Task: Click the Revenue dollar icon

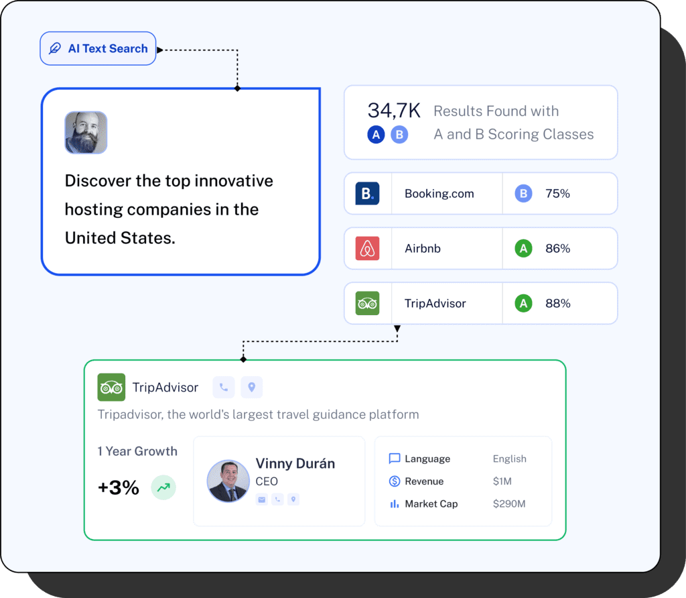Action: point(395,481)
